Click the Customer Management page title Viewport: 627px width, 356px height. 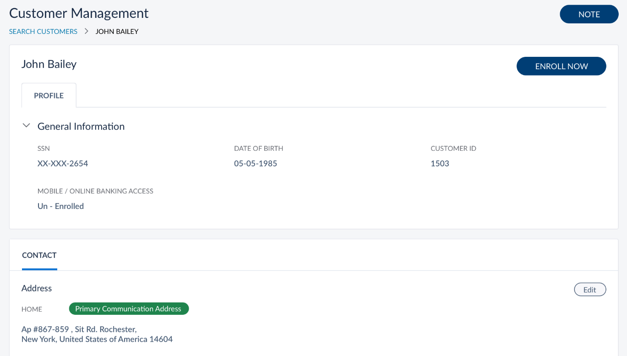(x=79, y=13)
